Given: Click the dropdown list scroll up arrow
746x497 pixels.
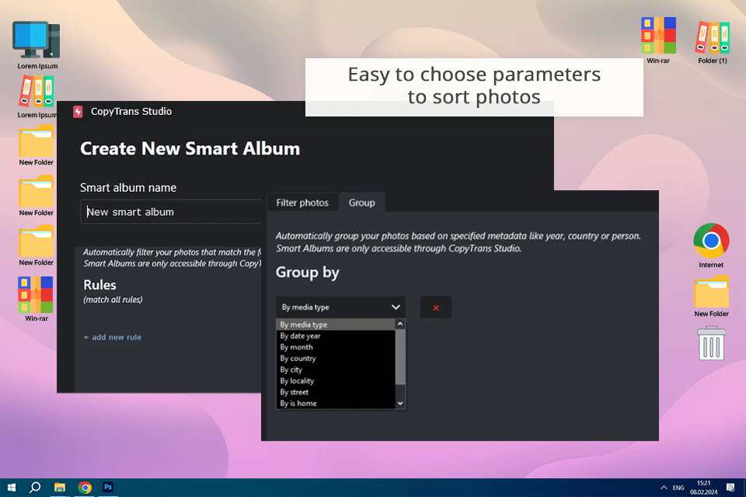Looking at the screenshot, I should tap(400, 325).
